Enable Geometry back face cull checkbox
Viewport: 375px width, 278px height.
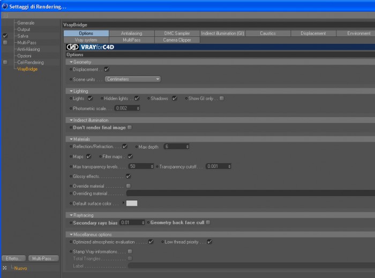coord(208,222)
